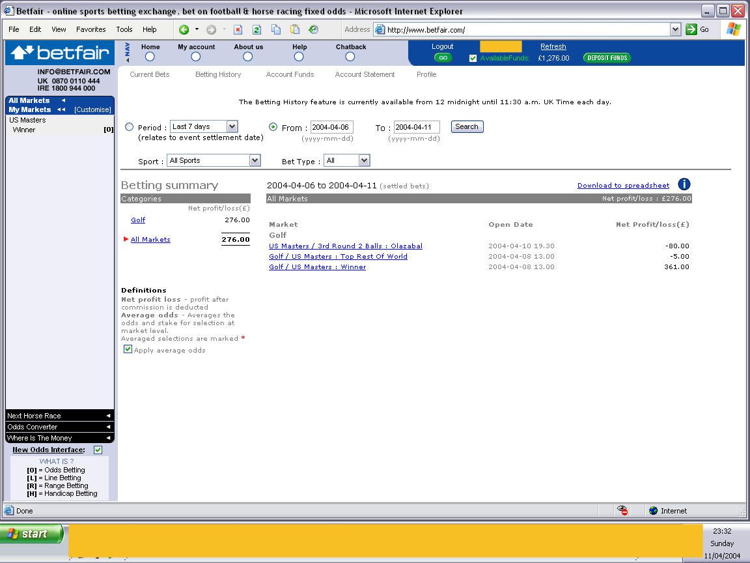750x563 pixels.
Task: Open the Favorites menu
Action: click(90, 29)
